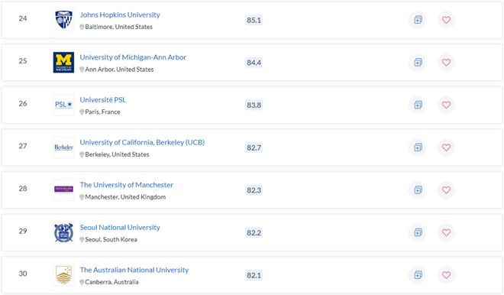This screenshot has width=504, height=295.
Task: Add Australian National University to compare
Action: click(418, 275)
